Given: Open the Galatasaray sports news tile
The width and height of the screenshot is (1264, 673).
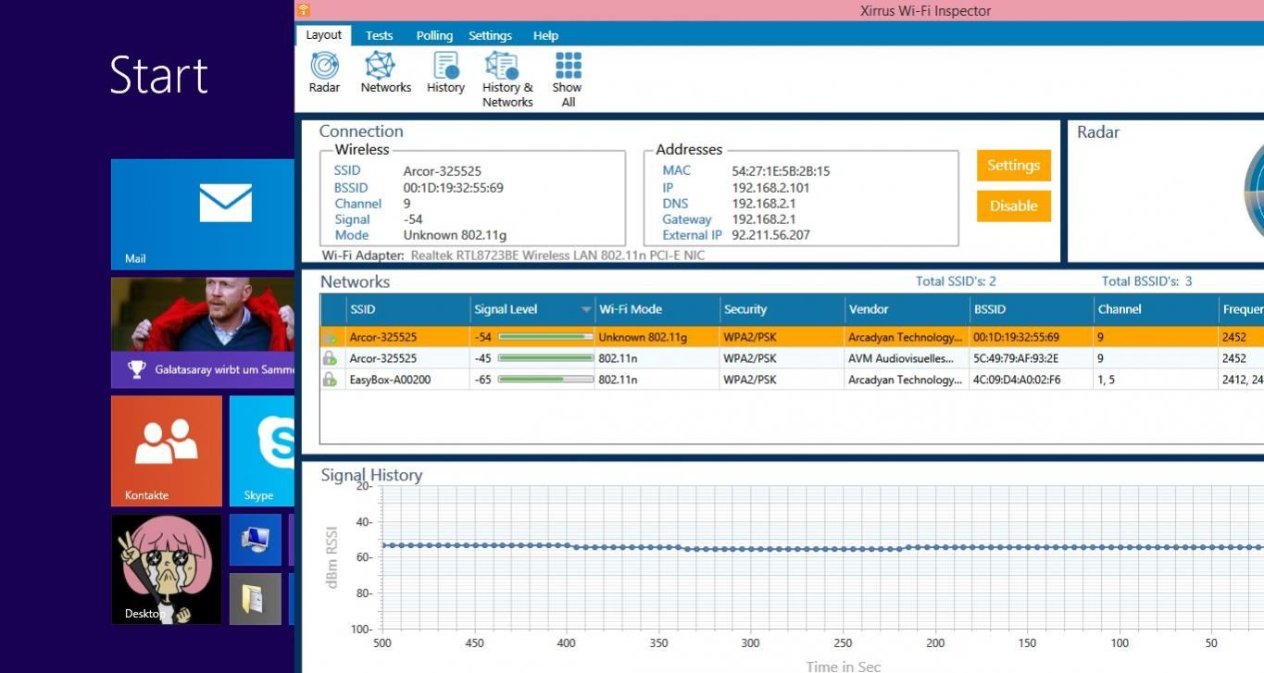Looking at the screenshot, I should (x=203, y=332).
